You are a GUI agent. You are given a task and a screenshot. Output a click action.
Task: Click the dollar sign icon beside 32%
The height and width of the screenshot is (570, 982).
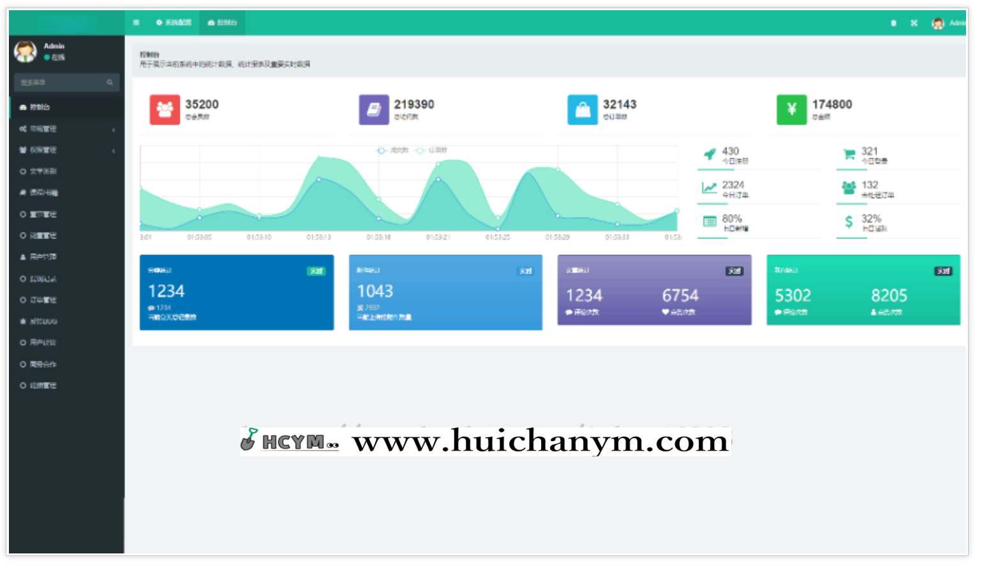[x=849, y=222]
